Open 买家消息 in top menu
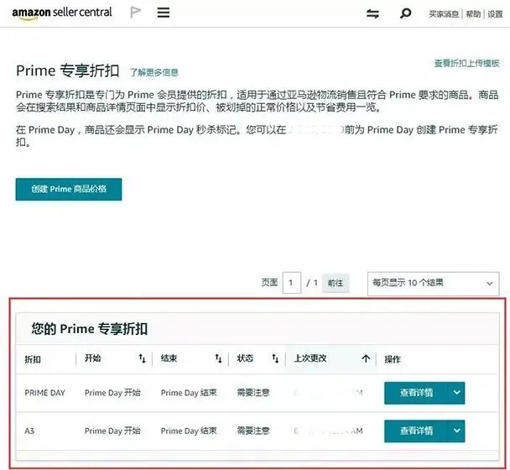Image resolution: width=510 pixels, height=470 pixels. (x=444, y=14)
